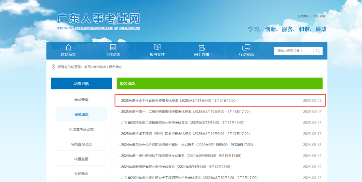The height and width of the screenshot is (182, 362).
Task: Open 打印准考证动态 in the sidebar
Action: tap(81, 129)
